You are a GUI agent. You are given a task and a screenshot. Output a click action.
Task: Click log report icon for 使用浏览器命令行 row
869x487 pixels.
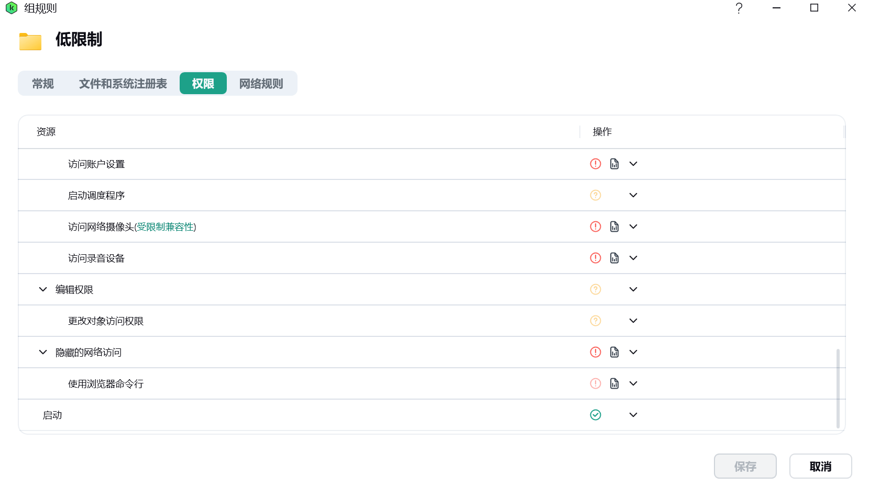click(x=614, y=383)
